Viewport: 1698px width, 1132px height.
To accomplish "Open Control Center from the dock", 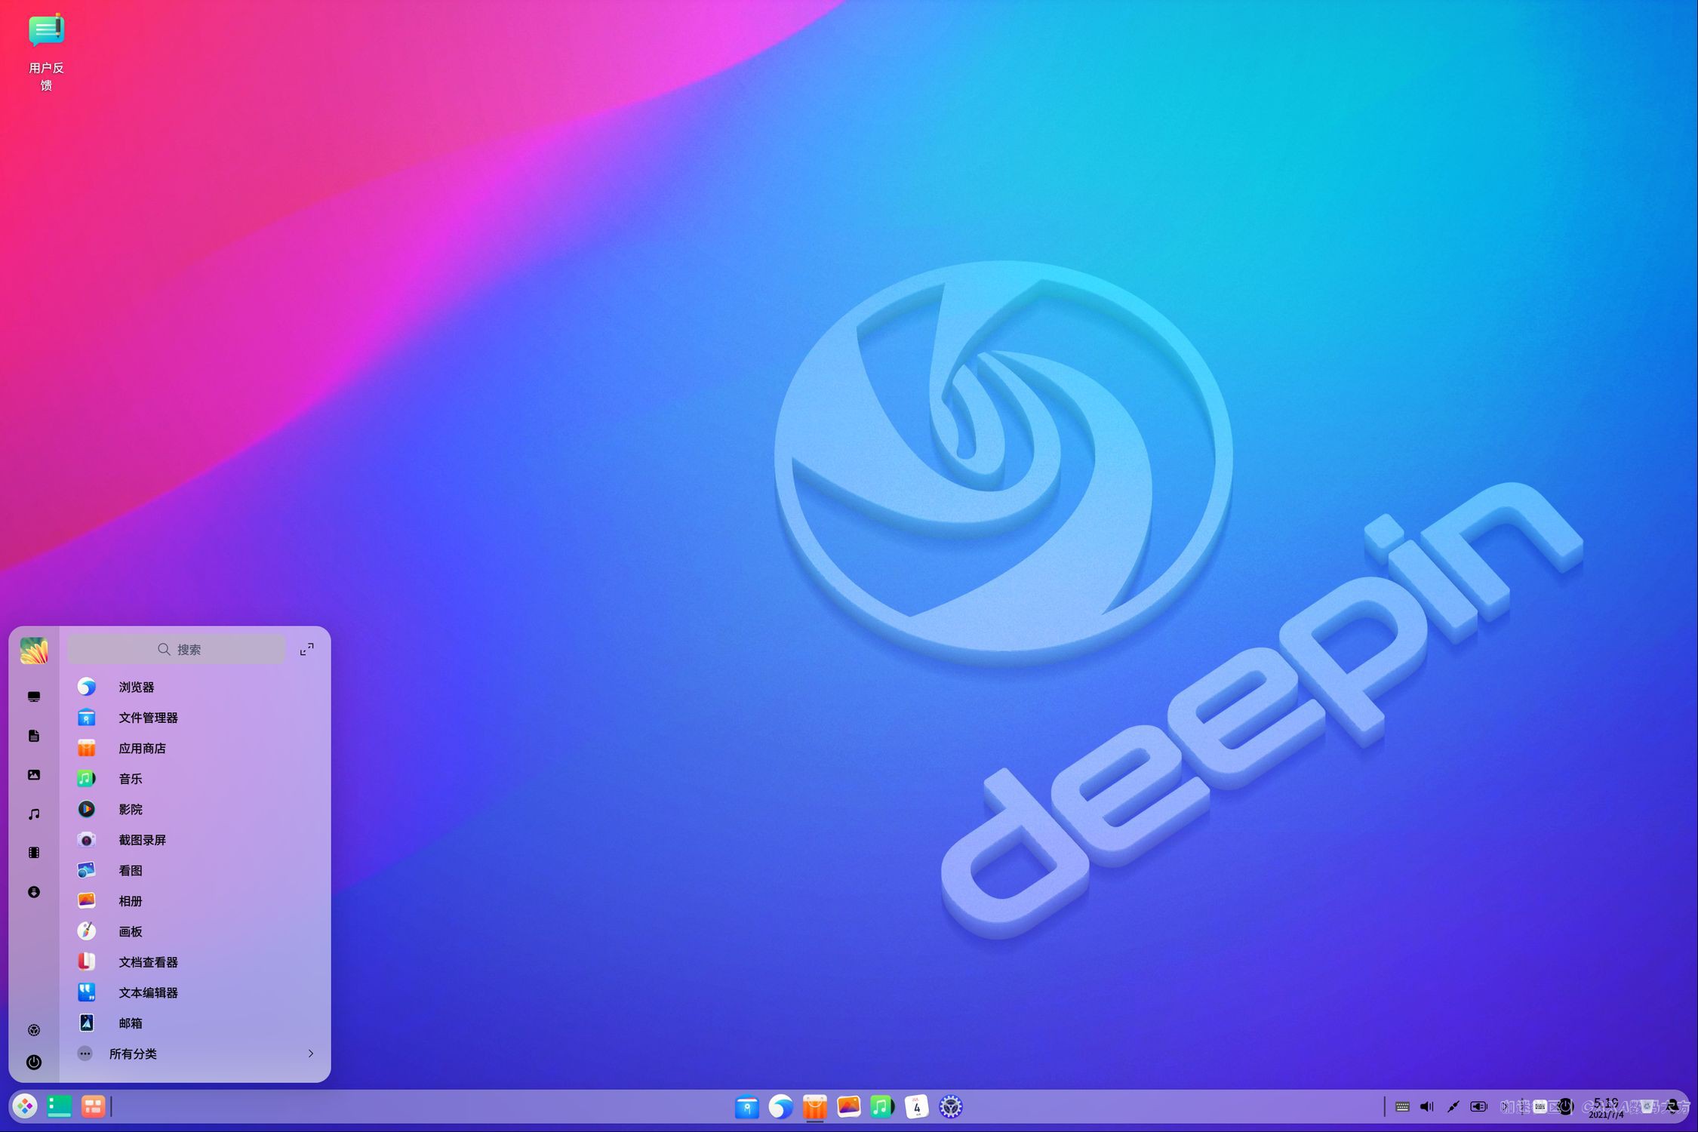I will coord(951,1106).
